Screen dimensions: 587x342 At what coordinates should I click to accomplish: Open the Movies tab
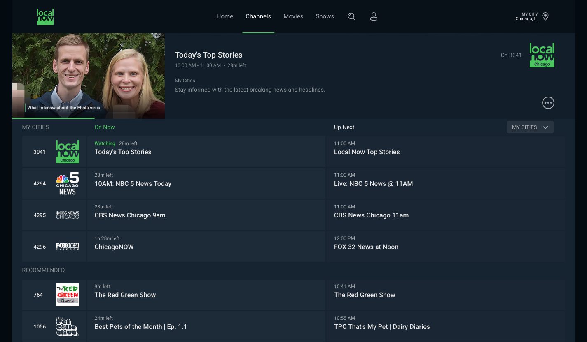pyautogui.click(x=293, y=16)
